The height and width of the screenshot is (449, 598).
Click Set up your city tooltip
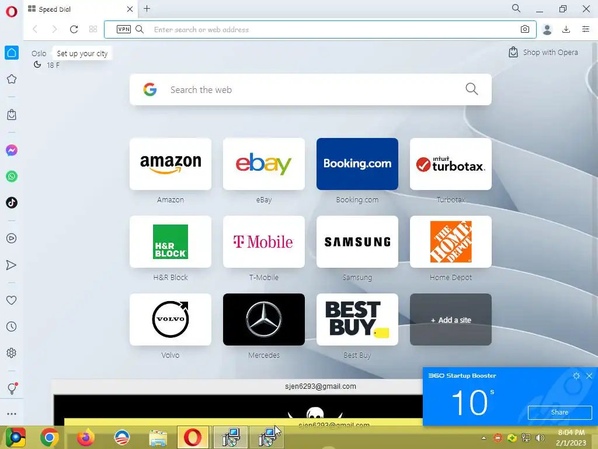point(82,53)
